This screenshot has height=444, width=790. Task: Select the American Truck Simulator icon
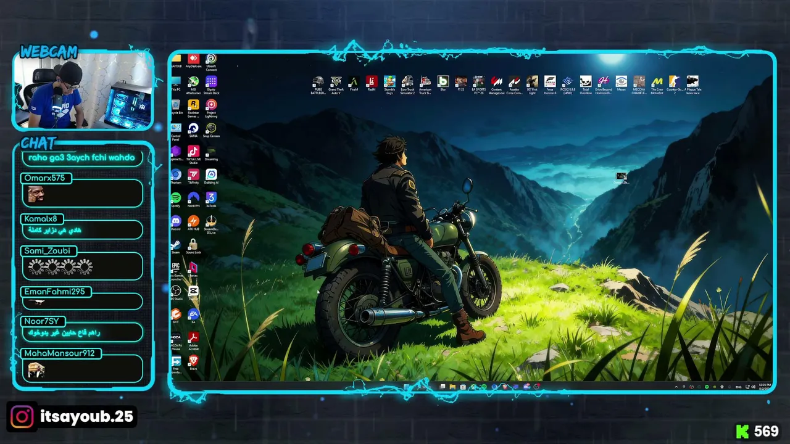pos(425,86)
